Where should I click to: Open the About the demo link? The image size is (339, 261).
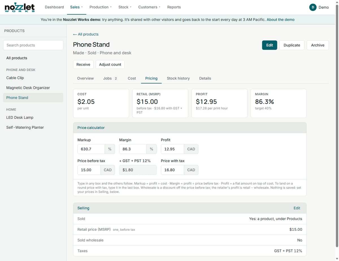[281, 20]
